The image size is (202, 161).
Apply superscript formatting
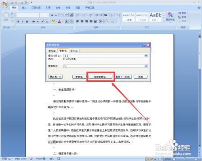[x=42, y=21]
